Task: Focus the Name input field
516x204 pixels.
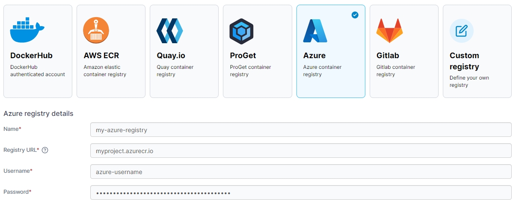Action: click(x=300, y=130)
